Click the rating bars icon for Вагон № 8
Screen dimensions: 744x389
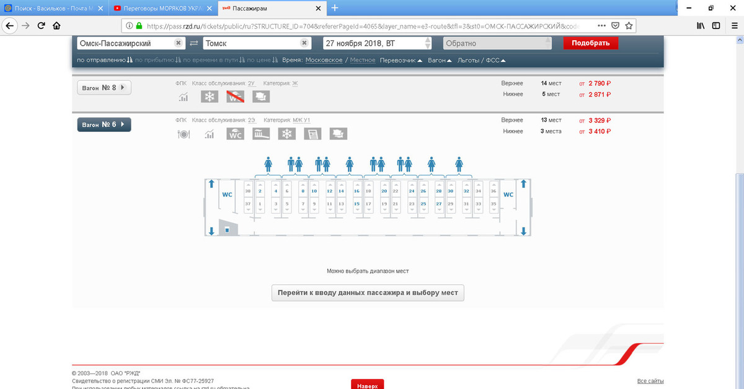(183, 97)
